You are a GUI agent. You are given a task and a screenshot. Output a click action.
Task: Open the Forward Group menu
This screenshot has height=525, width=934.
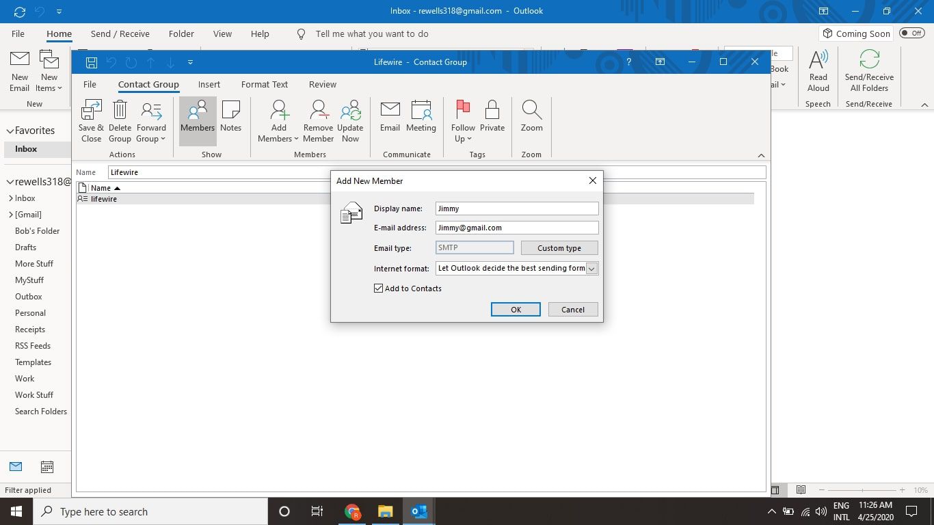[151, 121]
